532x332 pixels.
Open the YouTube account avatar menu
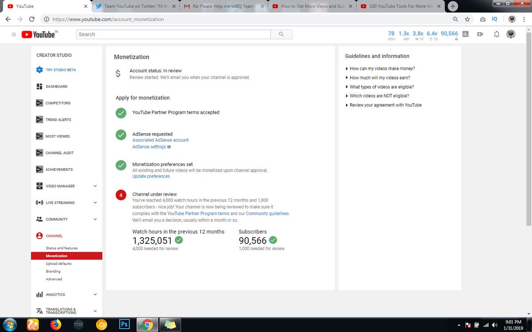click(511, 34)
